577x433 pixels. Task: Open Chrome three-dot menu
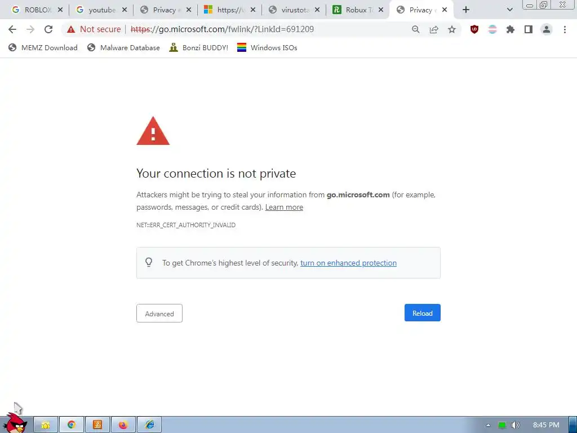pyautogui.click(x=565, y=29)
